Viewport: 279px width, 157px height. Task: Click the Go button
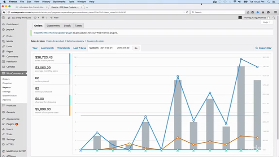136,48
